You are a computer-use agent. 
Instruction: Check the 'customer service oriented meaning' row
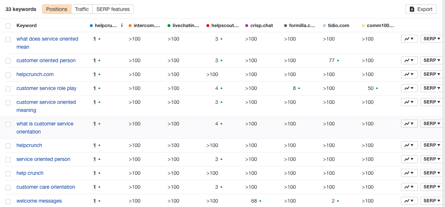[x=8, y=102]
